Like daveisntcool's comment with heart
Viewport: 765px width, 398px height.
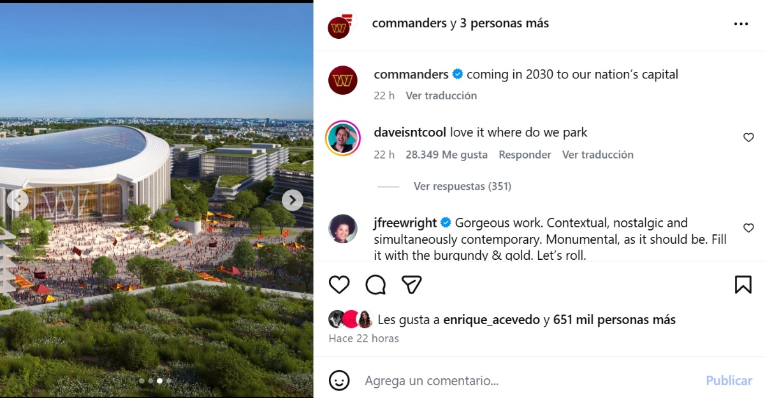748,138
